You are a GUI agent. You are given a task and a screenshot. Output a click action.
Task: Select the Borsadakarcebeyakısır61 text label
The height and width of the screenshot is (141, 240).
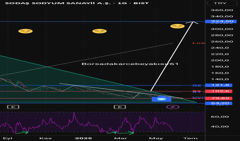coord(130,64)
